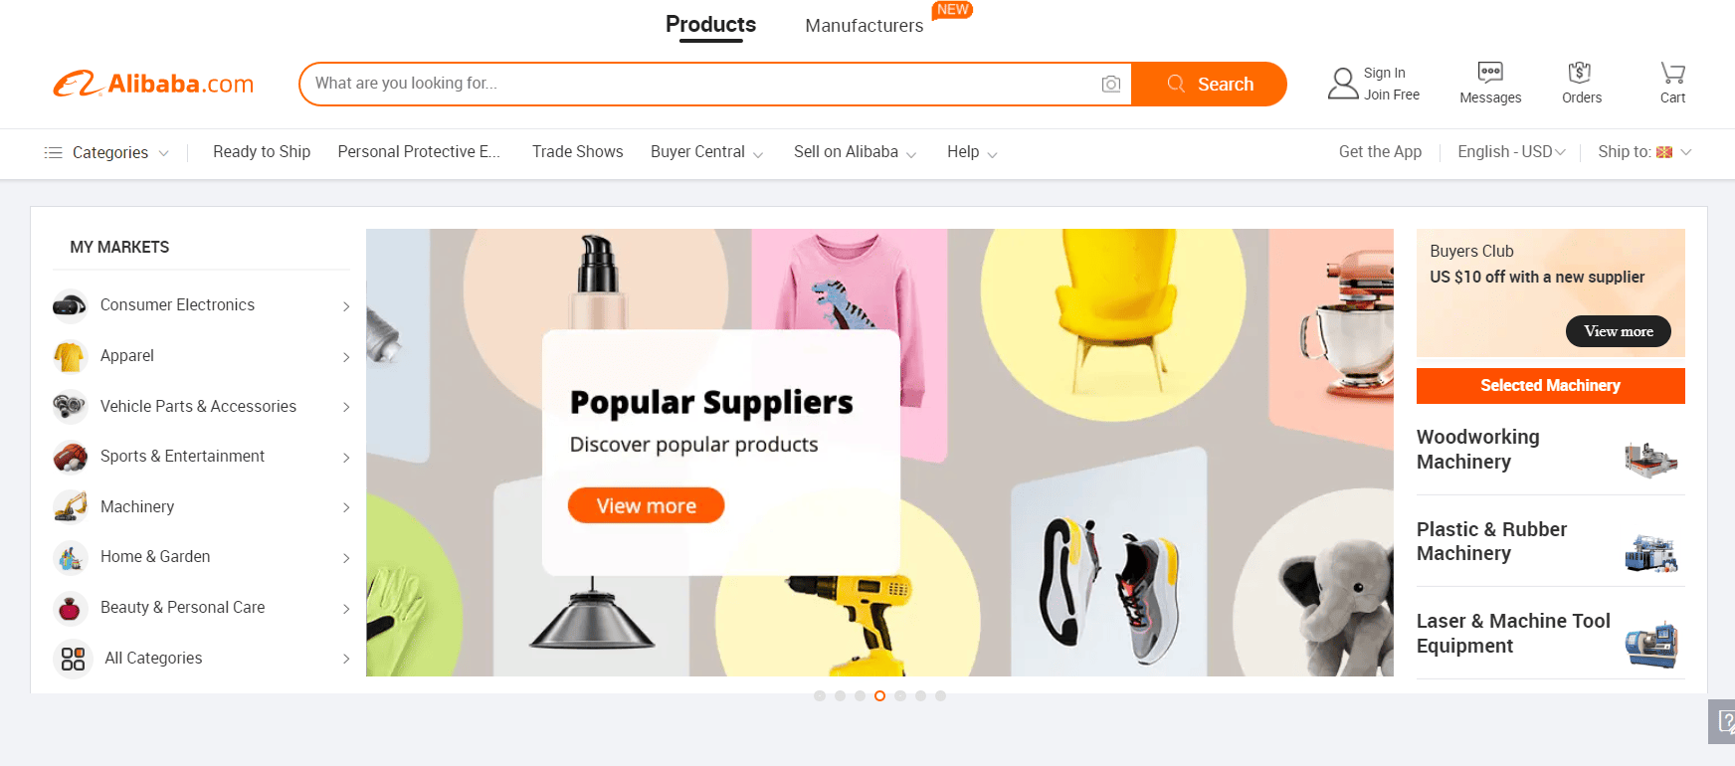This screenshot has height=766, width=1735.
Task: Open the shopping Cart icon
Action: [x=1672, y=72]
